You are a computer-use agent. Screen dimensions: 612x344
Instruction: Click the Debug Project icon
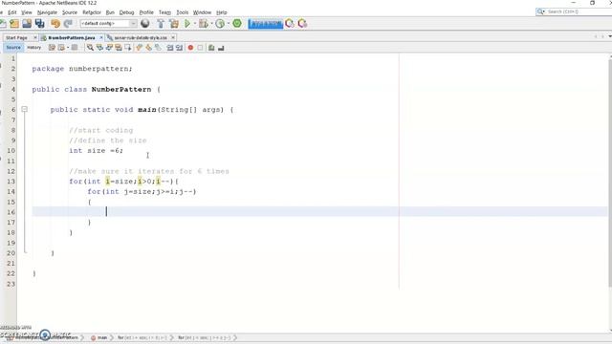(204, 23)
